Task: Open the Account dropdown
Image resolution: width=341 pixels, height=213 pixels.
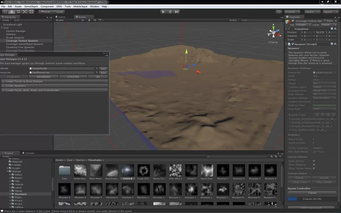Action: click(292, 12)
